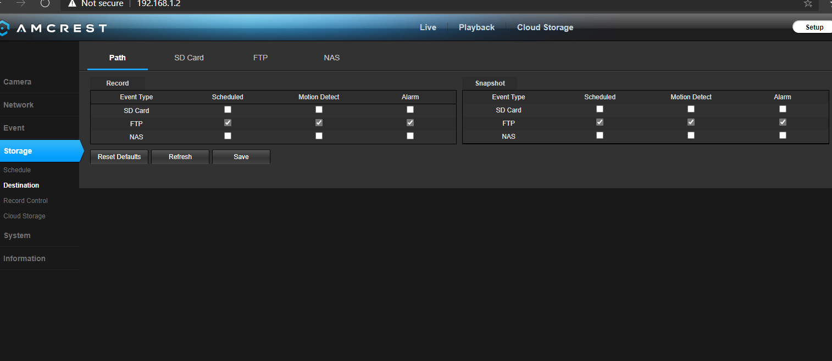Select the NAS tab
The height and width of the screenshot is (361, 832).
tap(332, 58)
